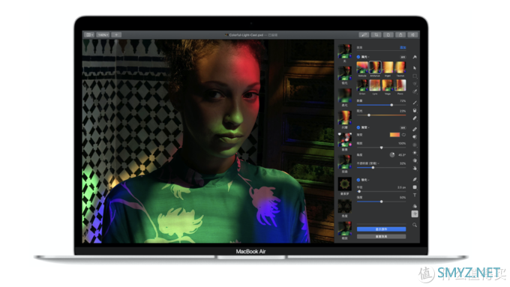Select the bottom effect preset thumbnail
The height and width of the screenshot is (287, 510).
(x=344, y=229)
